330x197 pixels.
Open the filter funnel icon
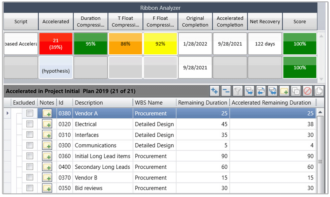[x=237, y=91]
